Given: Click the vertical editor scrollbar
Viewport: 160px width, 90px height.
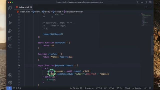Looking at the screenshot, I should 152,45.
